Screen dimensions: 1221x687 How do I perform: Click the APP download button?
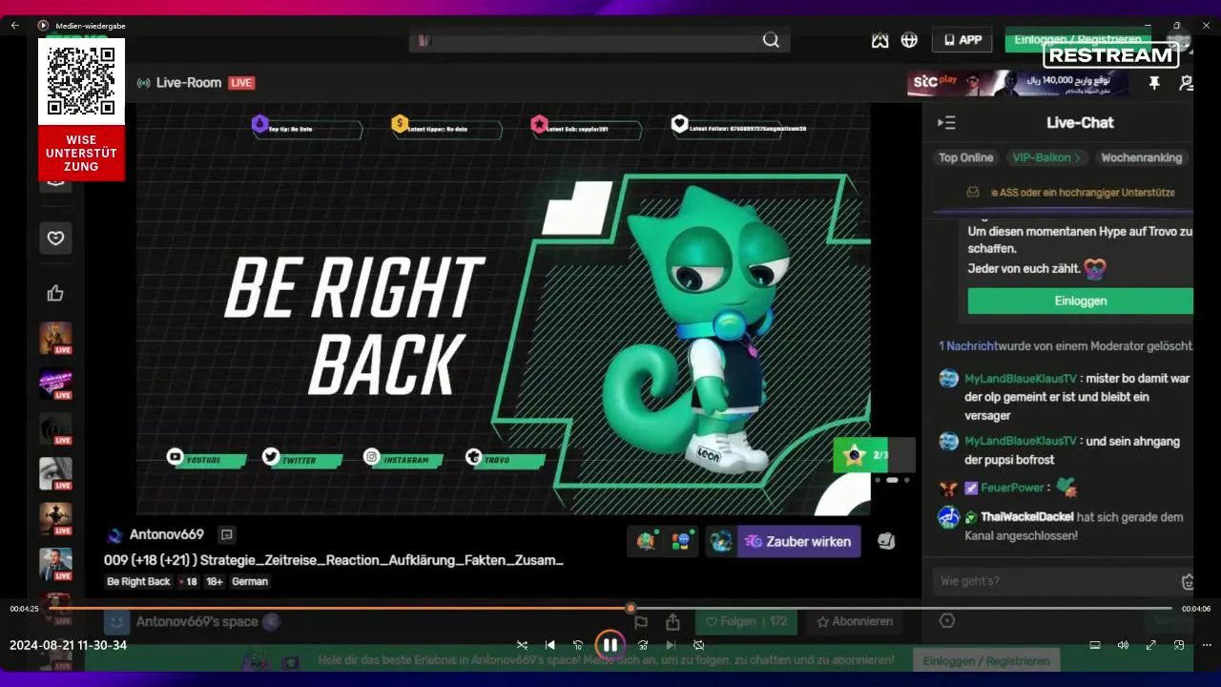coord(962,40)
